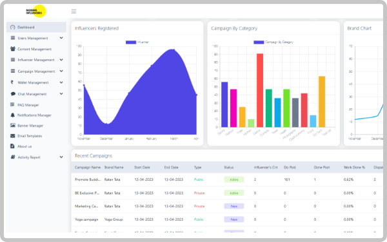Click the first blue Sports bar
Image resolution: width=387 pixels, height=242 pixels.
pyautogui.click(x=224, y=105)
